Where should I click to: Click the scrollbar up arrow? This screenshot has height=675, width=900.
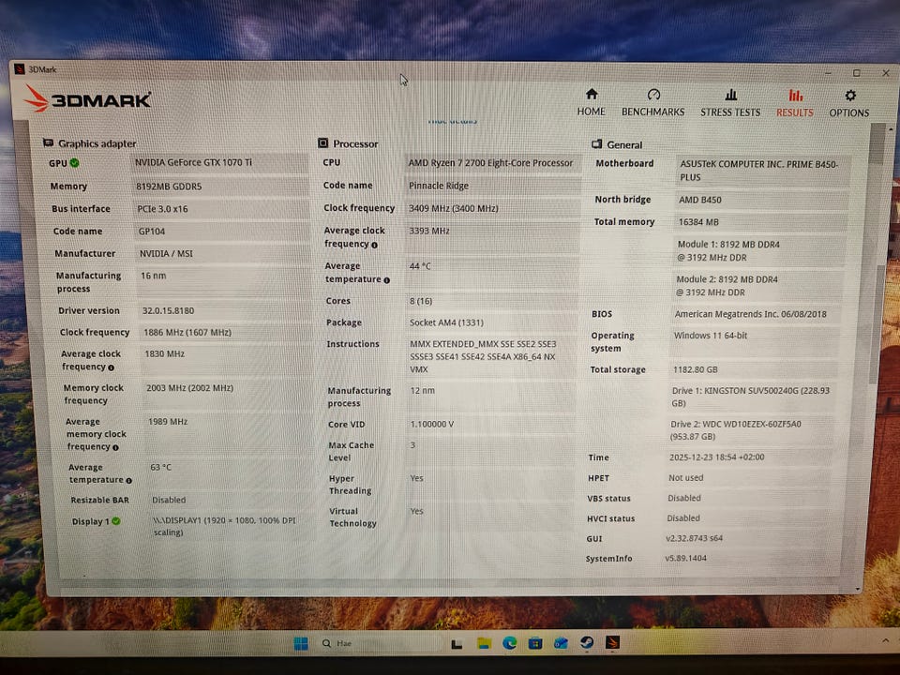[x=891, y=129]
